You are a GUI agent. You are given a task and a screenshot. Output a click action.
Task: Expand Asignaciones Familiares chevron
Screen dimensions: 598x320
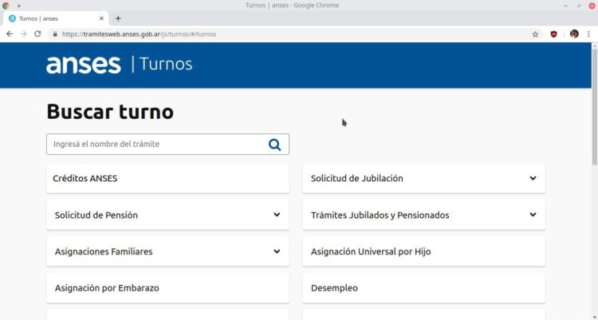(x=277, y=251)
